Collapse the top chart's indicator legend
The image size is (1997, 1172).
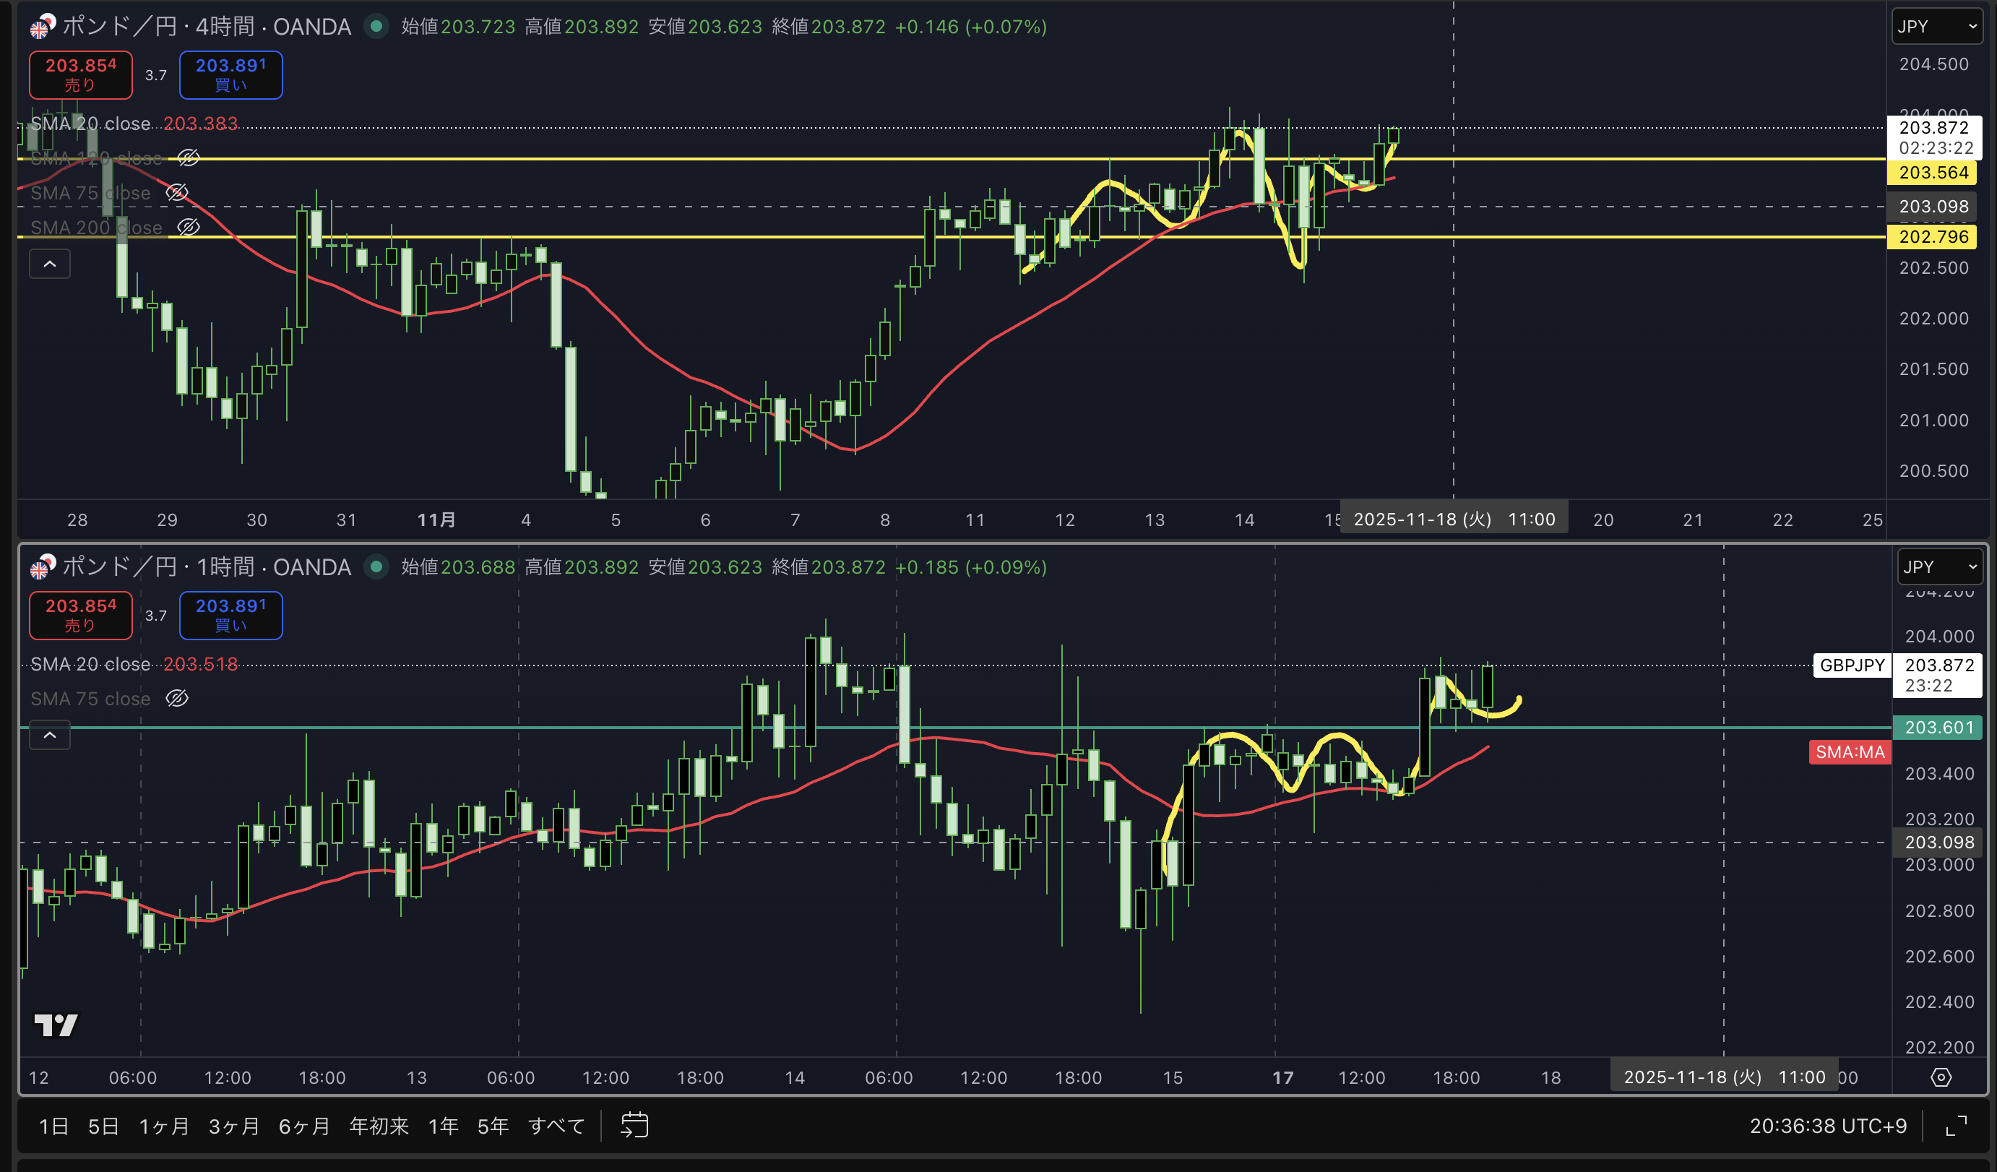(49, 264)
